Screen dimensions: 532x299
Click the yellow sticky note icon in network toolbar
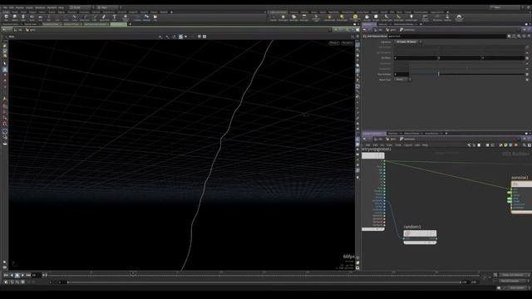(505, 145)
